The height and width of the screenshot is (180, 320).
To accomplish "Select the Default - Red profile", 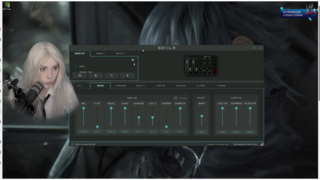I will pyautogui.click(x=86, y=72).
